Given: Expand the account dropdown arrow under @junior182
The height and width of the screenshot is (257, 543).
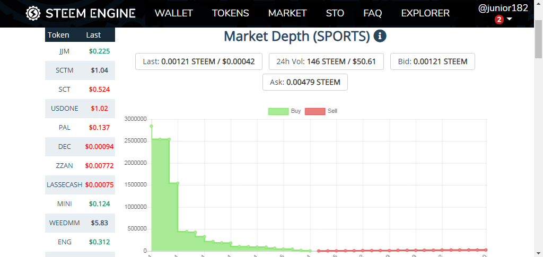Looking at the screenshot, I should (x=509, y=20).
